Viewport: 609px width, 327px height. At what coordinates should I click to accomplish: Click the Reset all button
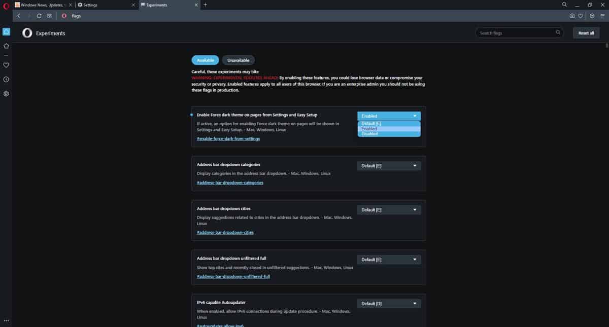point(586,32)
